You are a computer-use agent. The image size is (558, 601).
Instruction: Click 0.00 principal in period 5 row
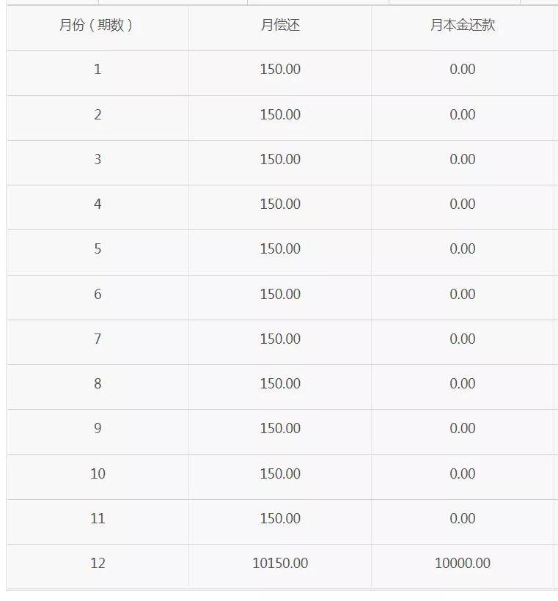(x=463, y=248)
